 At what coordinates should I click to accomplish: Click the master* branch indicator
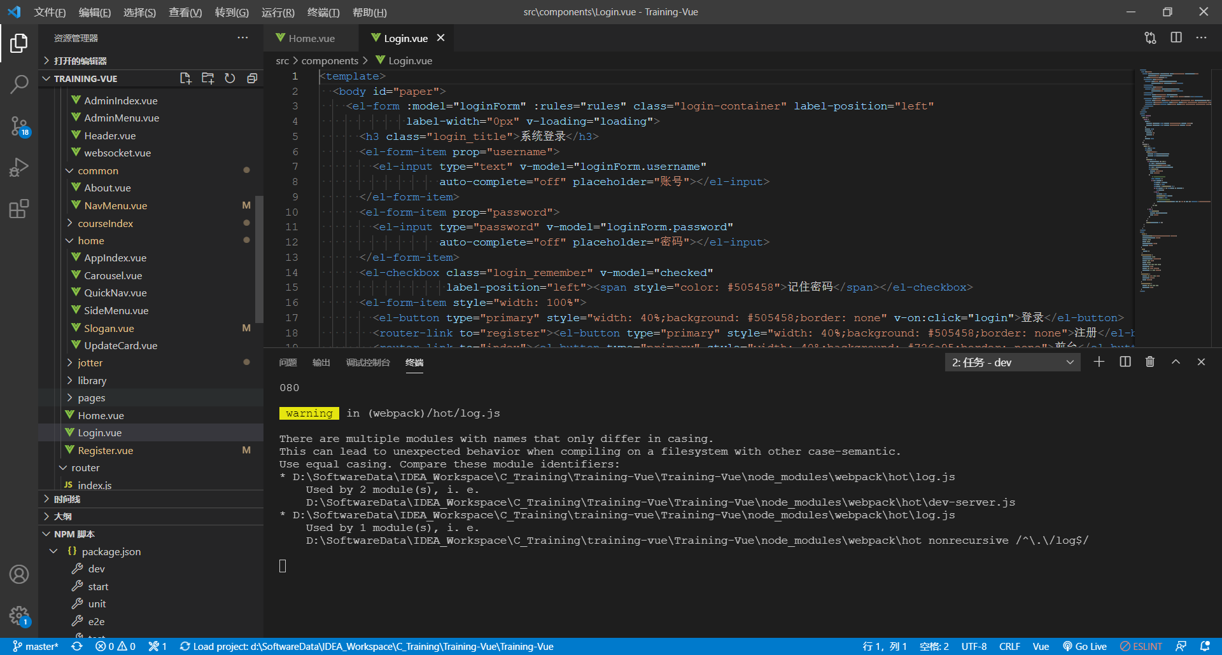[x=36, y=646]
